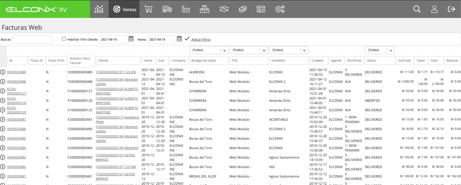This screenshot has width=461, height=185.
Task: Open calendar picker for Desde date
Action: (131, 39)
